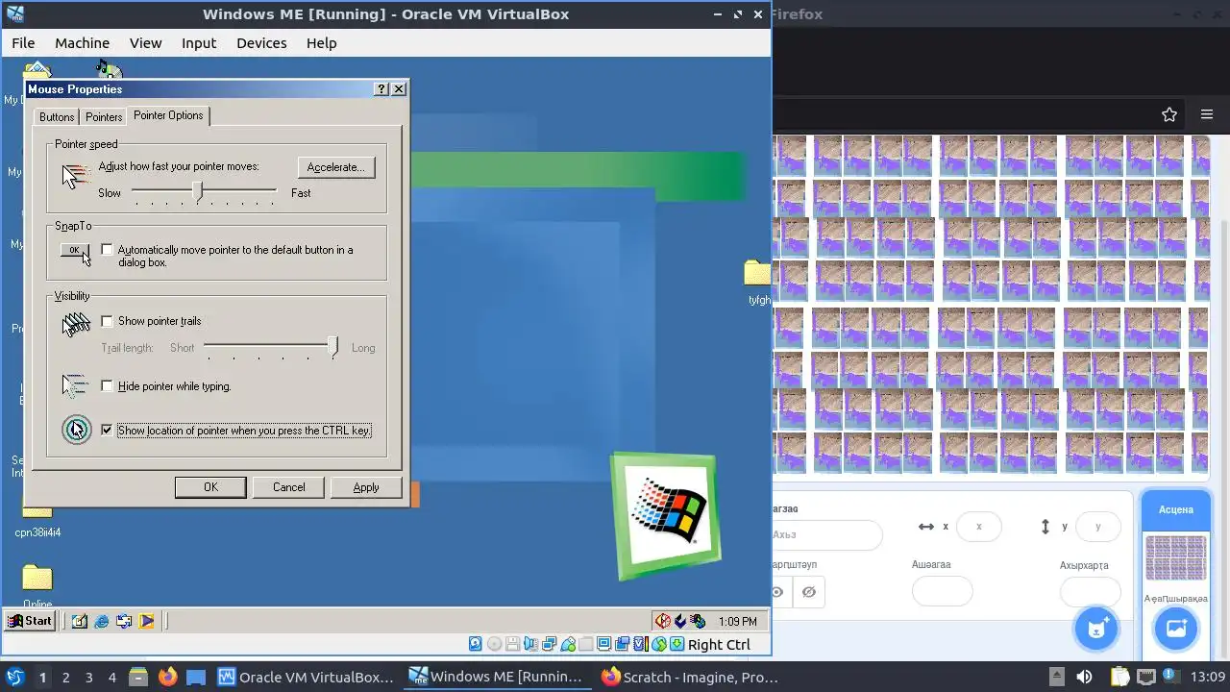
Task: Click the Accelerate... button
Action: pos(336,167)
